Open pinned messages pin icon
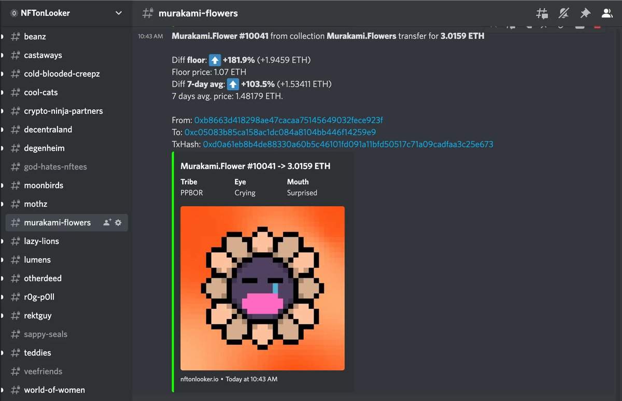 coord(585,13)
